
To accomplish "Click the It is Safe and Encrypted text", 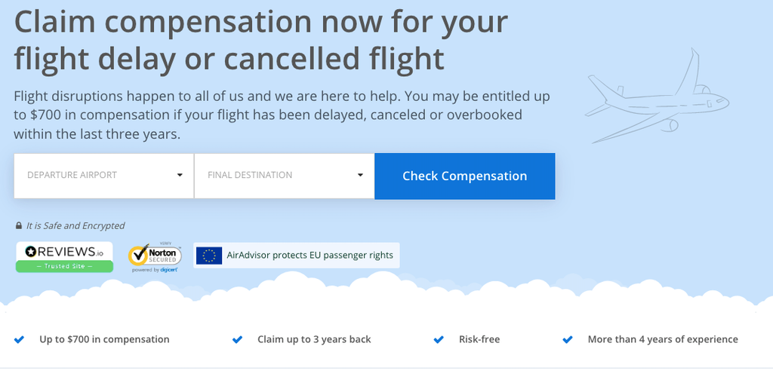I will 75,225.
